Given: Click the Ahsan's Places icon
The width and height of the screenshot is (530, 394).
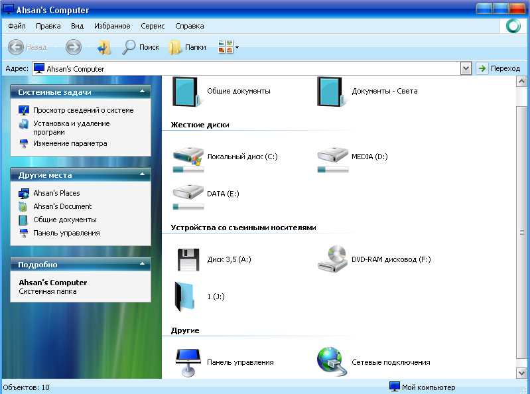Looking at the screenshot, I should (24, 193).
